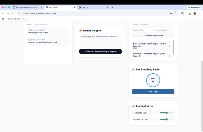
Task: Reload the mind-check page
Action: coord(13,13)
